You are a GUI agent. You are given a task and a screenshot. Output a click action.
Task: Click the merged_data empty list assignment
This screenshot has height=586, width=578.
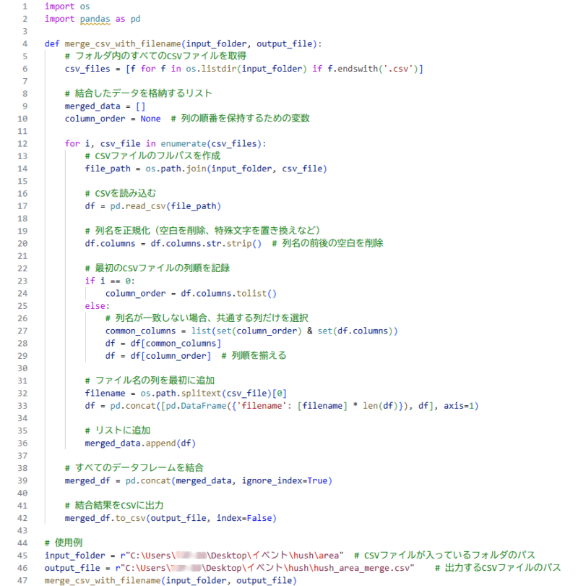point(105,106)
